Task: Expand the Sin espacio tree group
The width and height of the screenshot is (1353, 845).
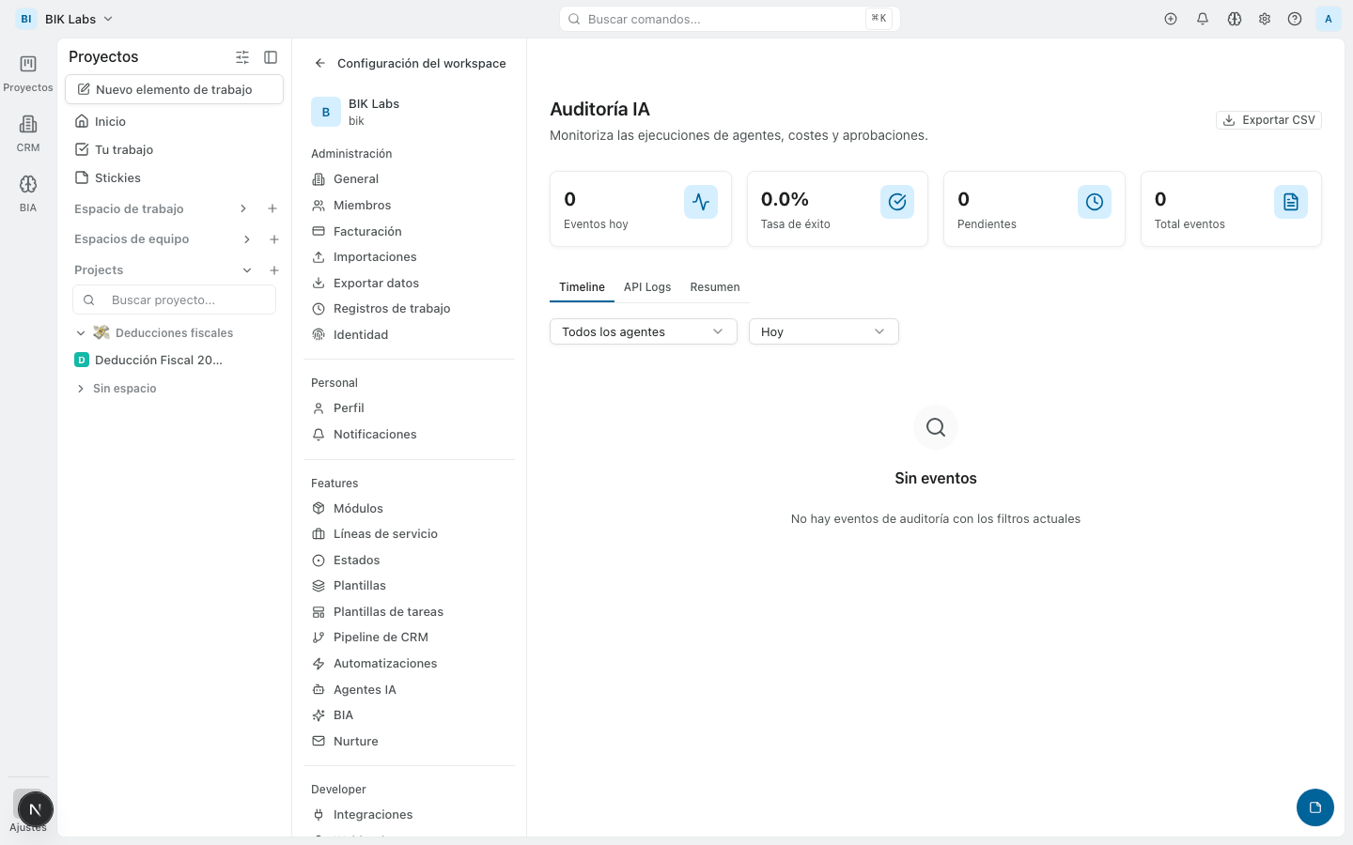Action: point(81,389)
